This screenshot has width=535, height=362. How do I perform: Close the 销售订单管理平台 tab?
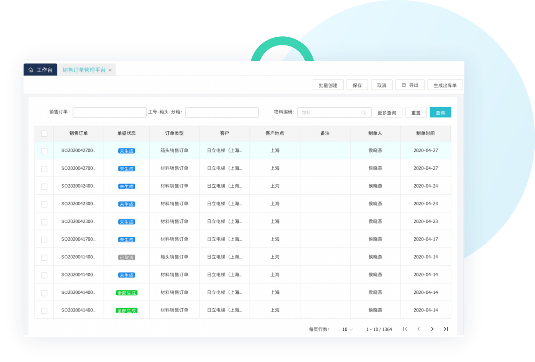click(x=110, y=70)
